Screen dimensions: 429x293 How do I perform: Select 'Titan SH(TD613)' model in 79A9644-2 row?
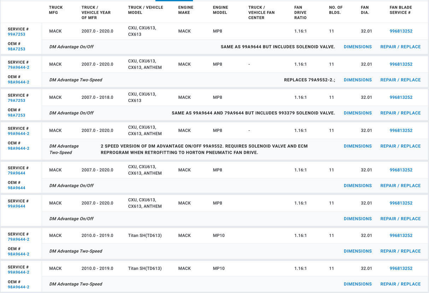click(145, 235)
